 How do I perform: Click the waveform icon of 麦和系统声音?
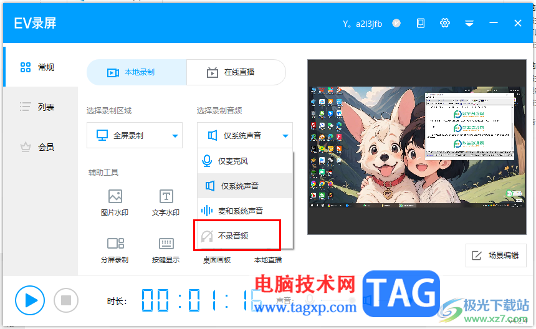207,211
